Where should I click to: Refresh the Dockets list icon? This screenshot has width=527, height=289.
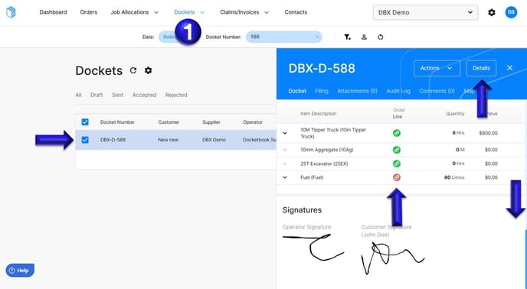click(133, 70)
